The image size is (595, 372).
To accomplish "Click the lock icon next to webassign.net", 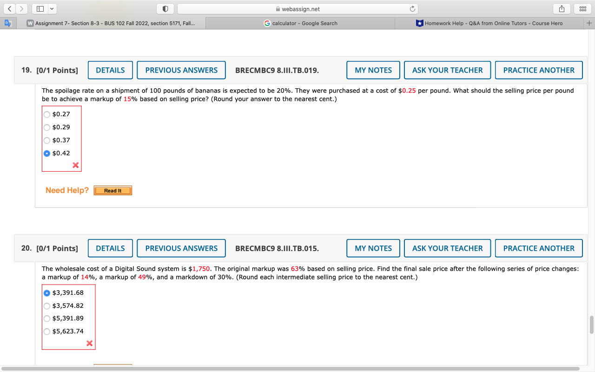I will point(277,8).
